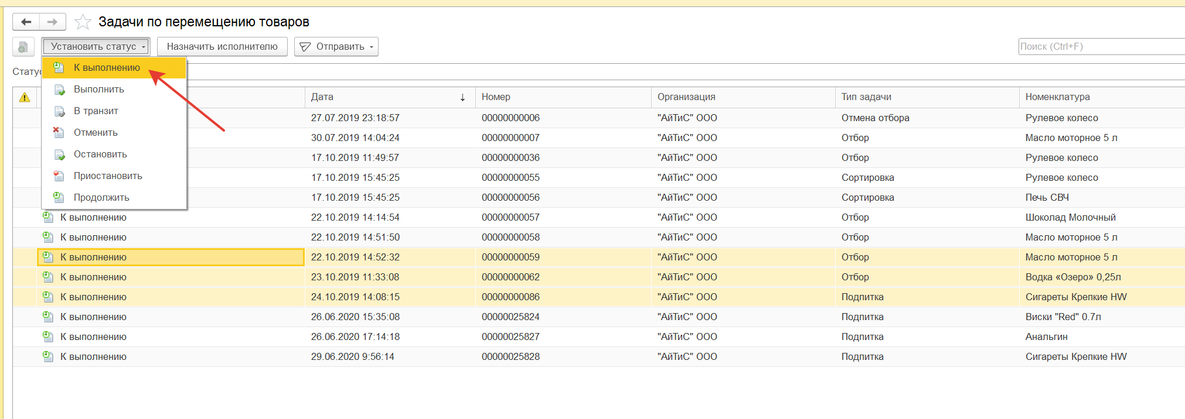Click the Продолжить menu item icon
1185x419 pixels.
click(59, 198)
